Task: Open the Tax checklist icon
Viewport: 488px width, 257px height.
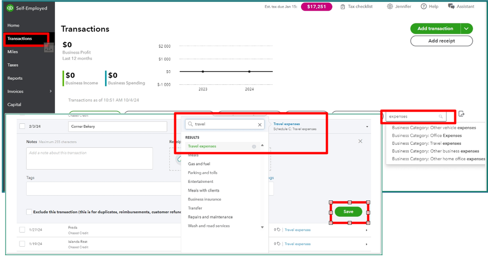Action: (343, 7)
